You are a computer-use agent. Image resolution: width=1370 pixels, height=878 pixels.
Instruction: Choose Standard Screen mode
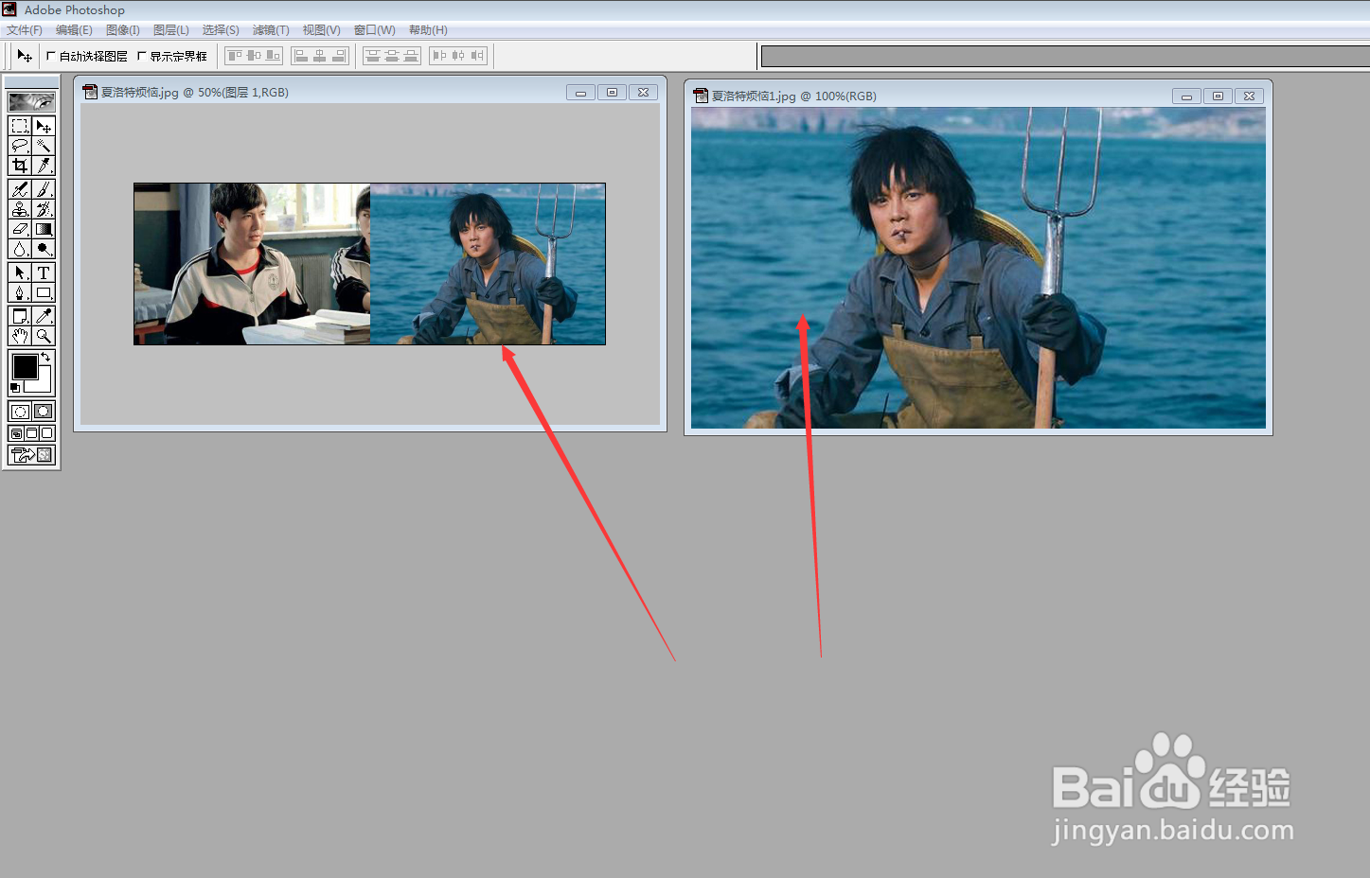pyautogui.click(x=17, y=433)
